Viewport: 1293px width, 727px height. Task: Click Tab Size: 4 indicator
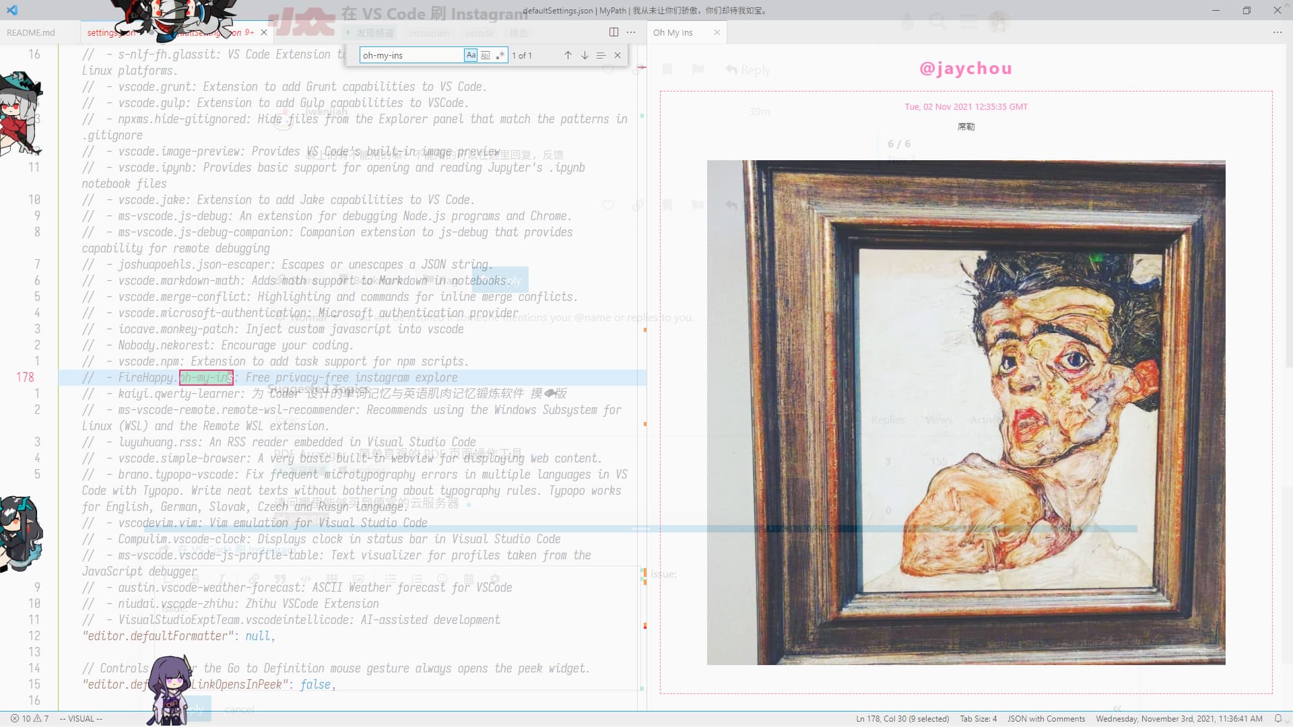(x=978, y=718)
